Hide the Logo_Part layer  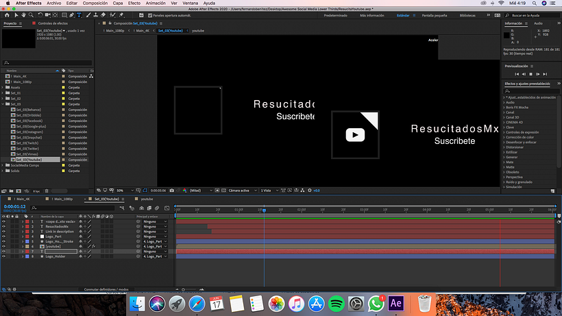point(4,236)
